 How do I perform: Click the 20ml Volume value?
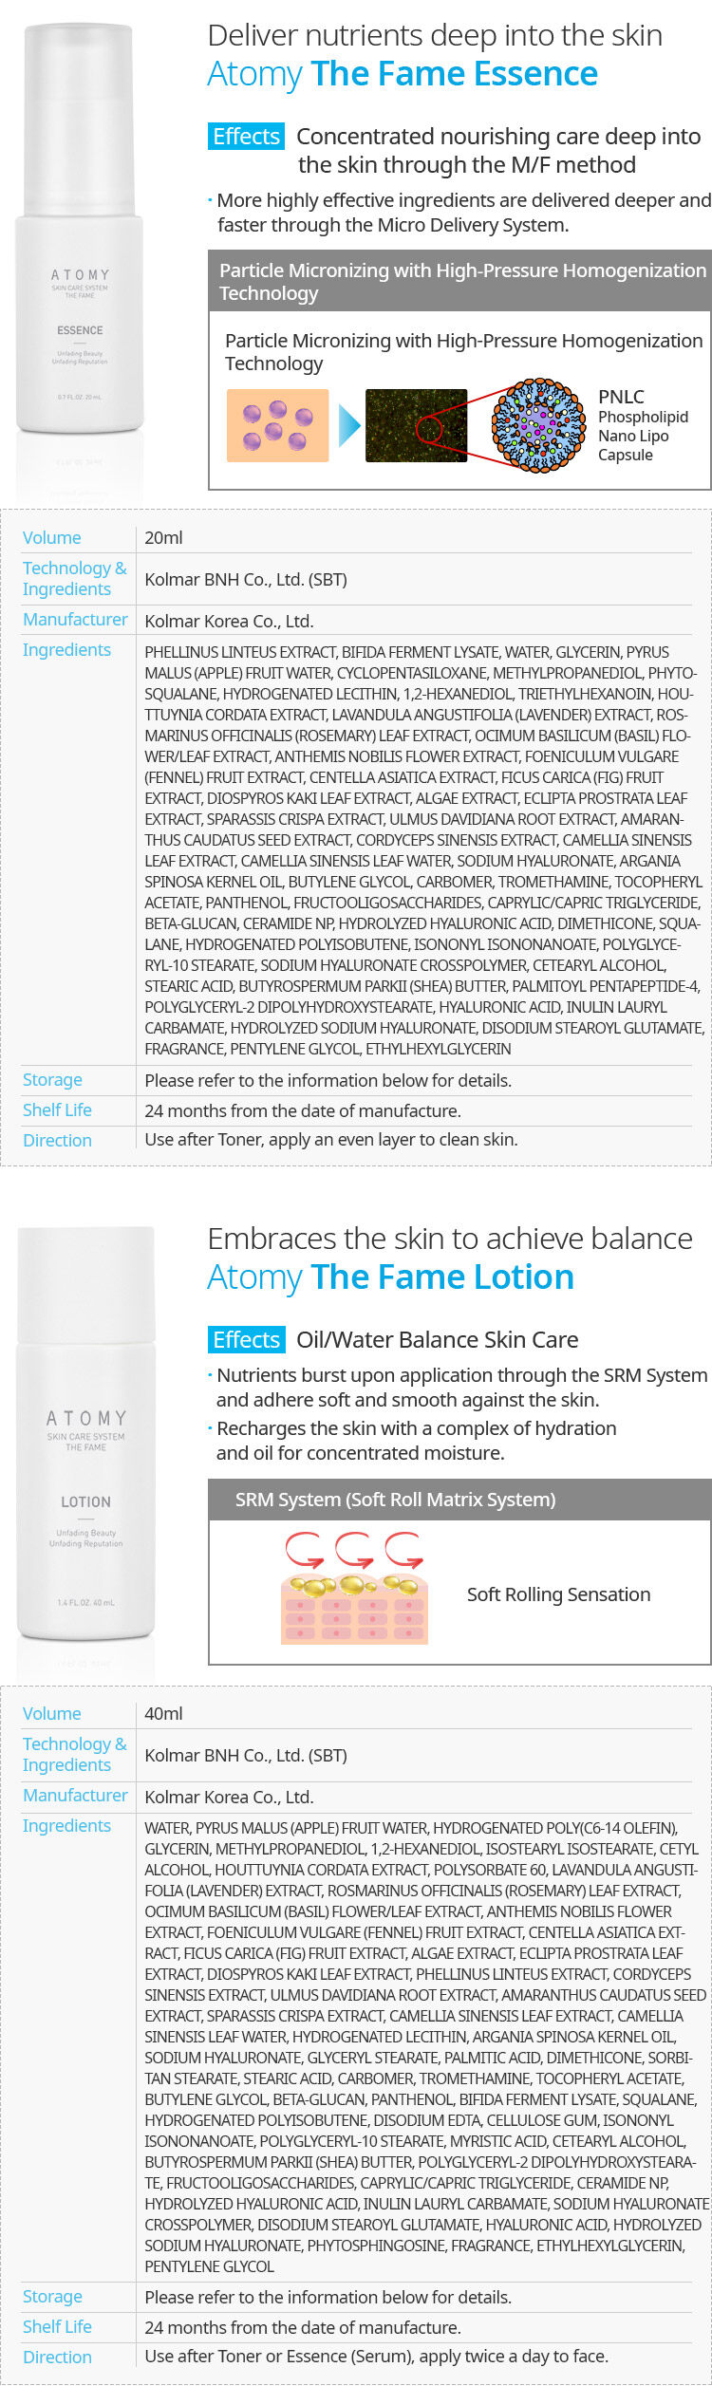[x=163, y=538]
